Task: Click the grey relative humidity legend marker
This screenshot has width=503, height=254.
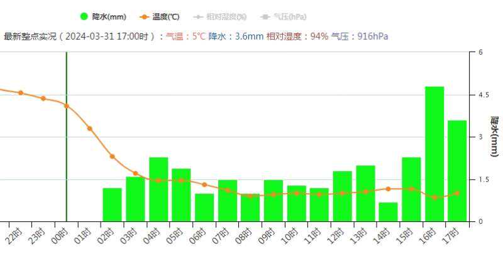Action: (200, 16)
